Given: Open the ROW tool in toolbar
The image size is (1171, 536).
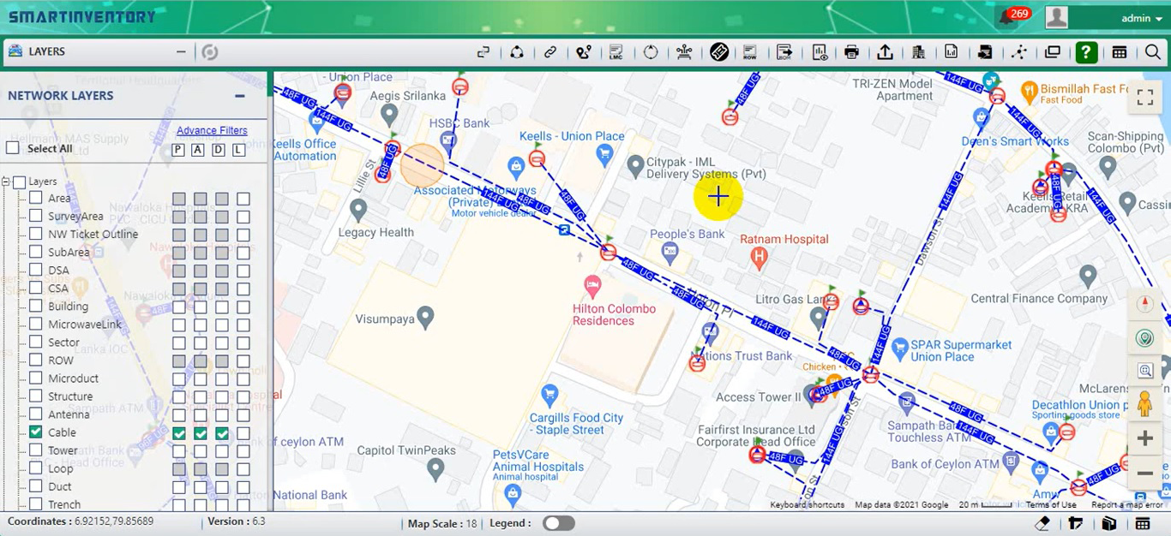Looking at the screenshot, I should pyautogui.click(x=750, y=52).
